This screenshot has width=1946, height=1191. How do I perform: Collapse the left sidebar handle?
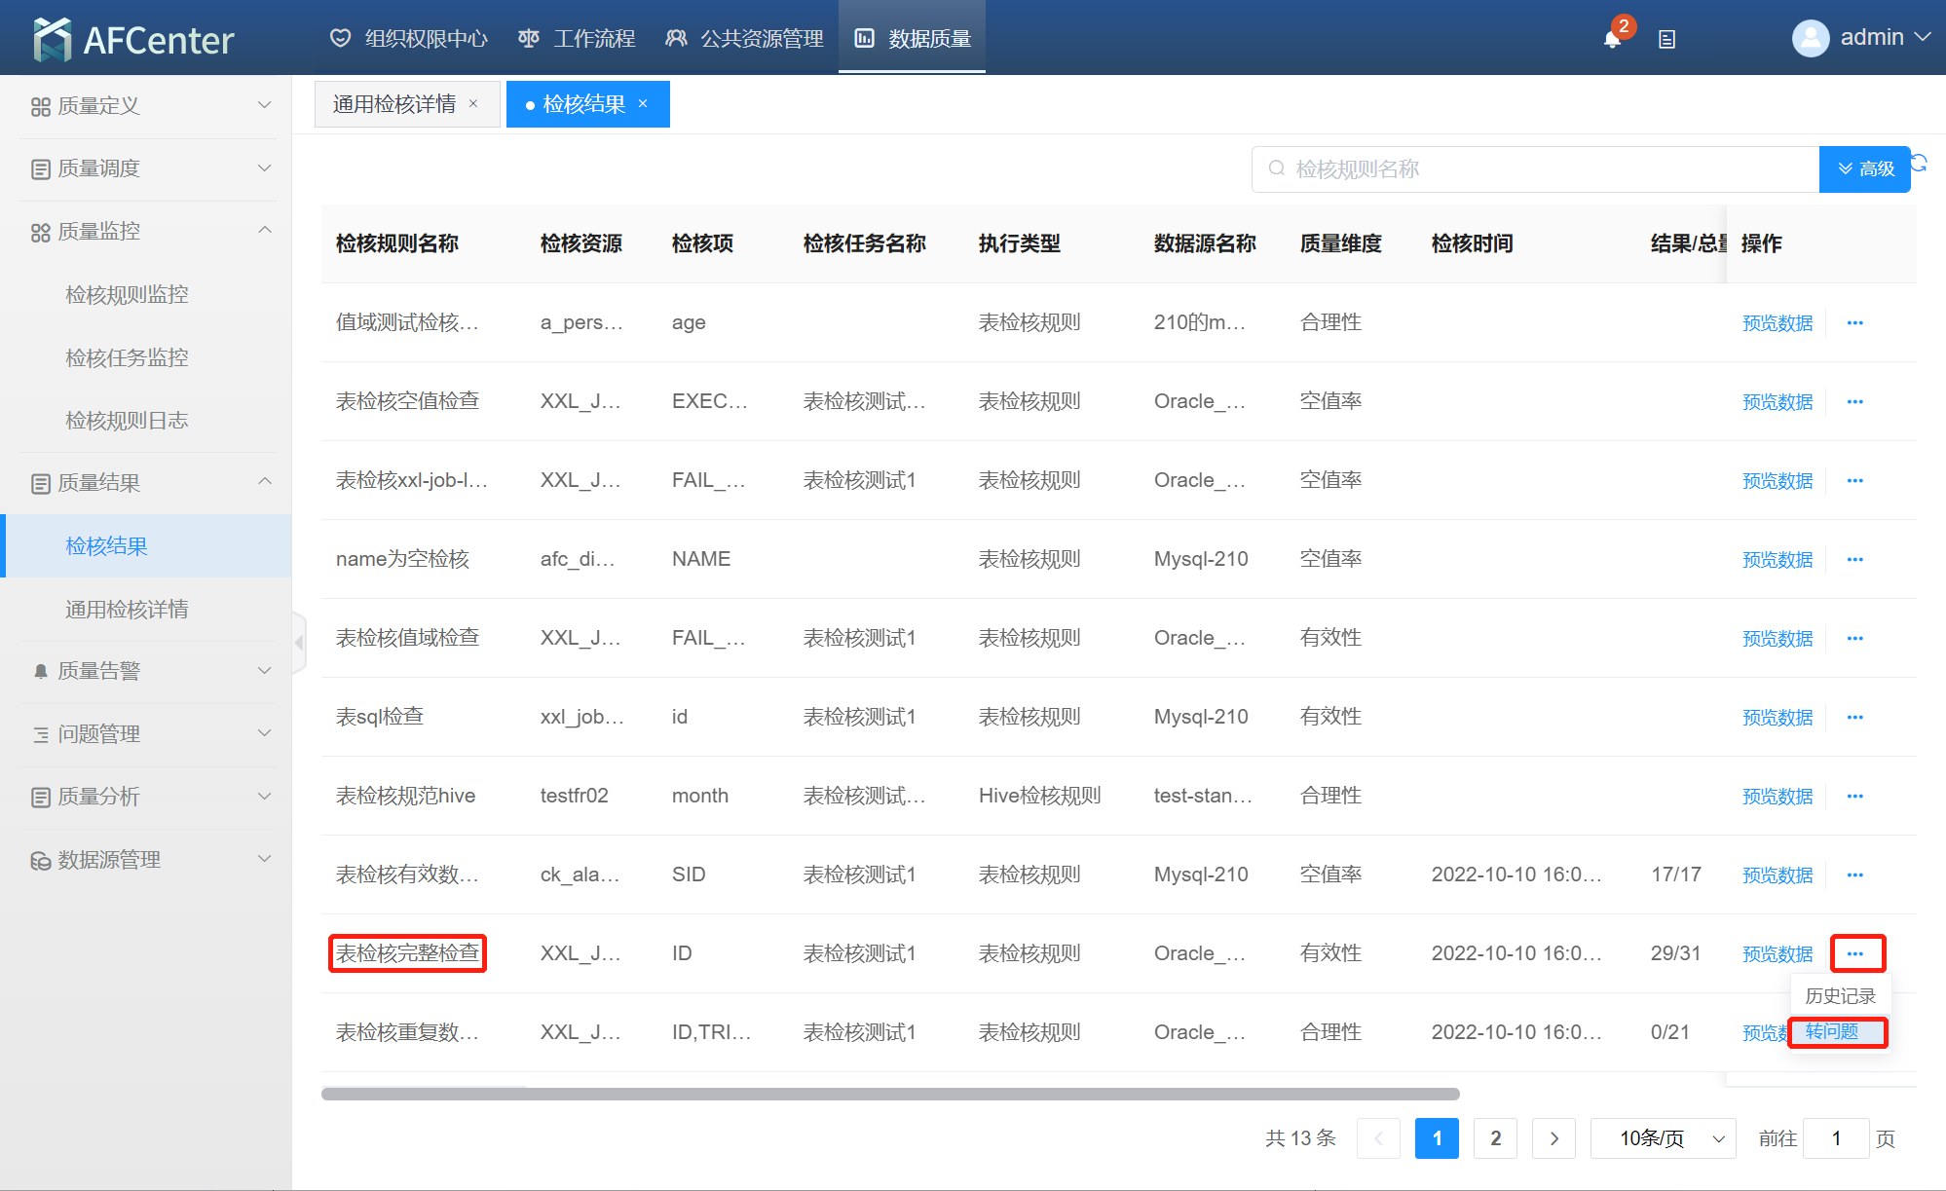[299, 642]
